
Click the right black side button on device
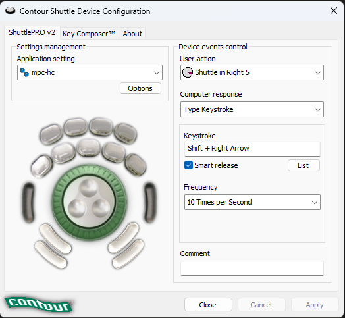(x=151, y=203)
